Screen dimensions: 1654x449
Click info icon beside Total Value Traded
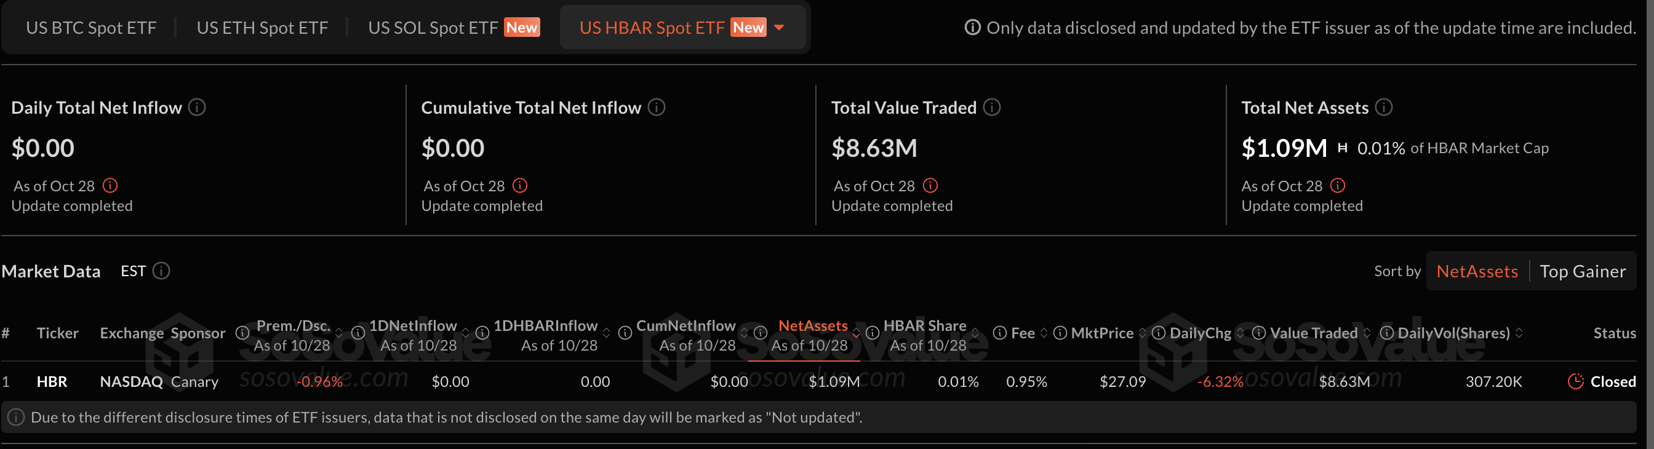coord(992,108)
